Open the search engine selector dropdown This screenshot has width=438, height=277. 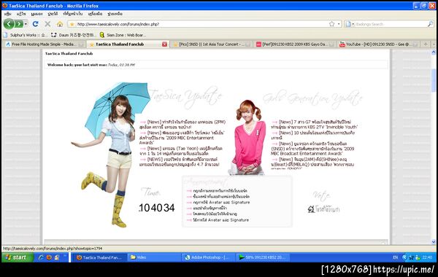(x=350, y=24)
